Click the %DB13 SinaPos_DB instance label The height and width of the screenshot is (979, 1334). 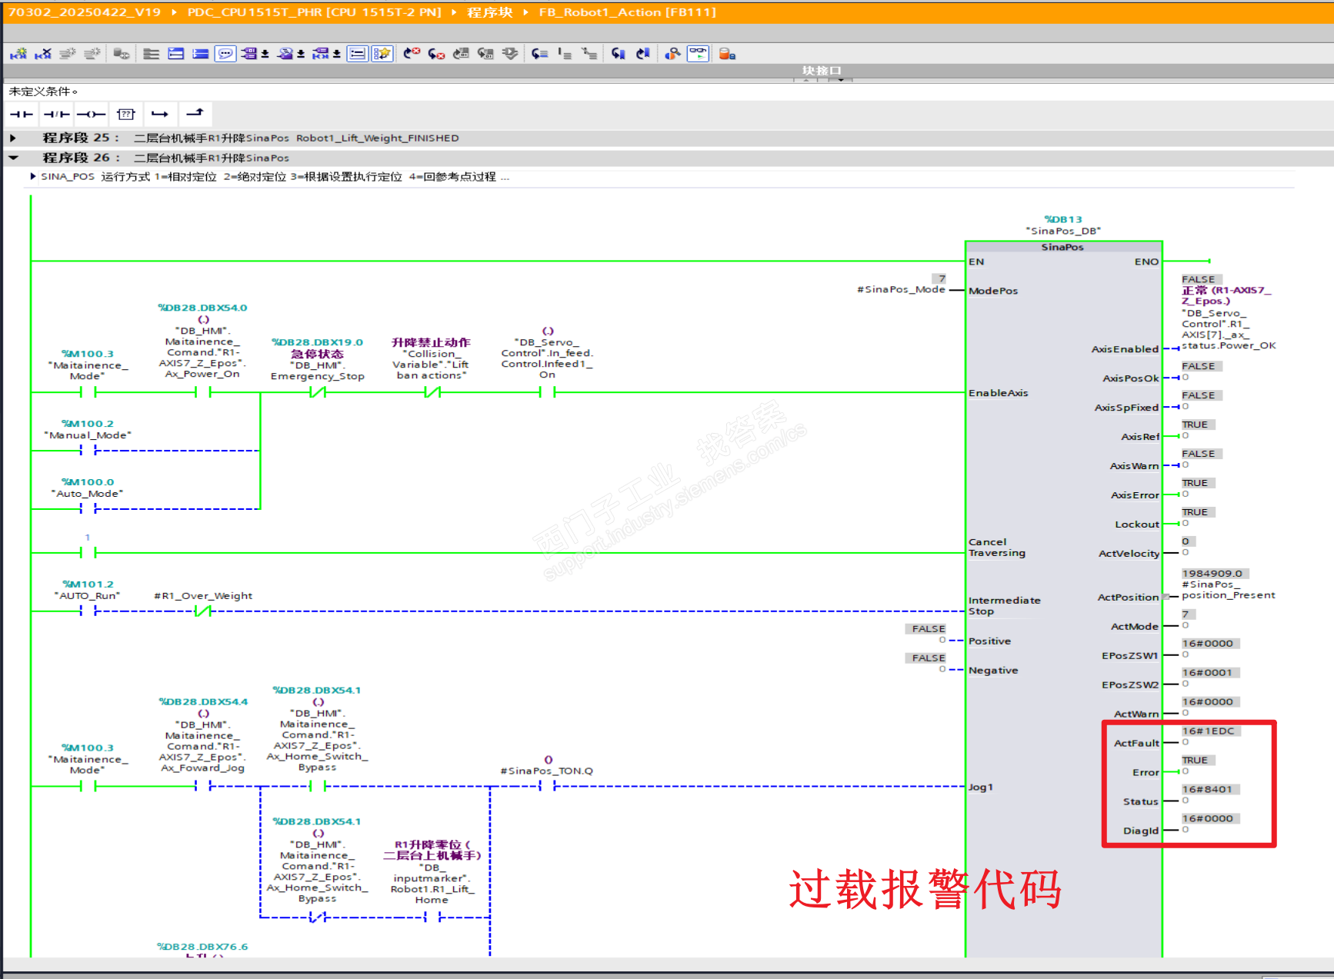[x=1063, y=225]
